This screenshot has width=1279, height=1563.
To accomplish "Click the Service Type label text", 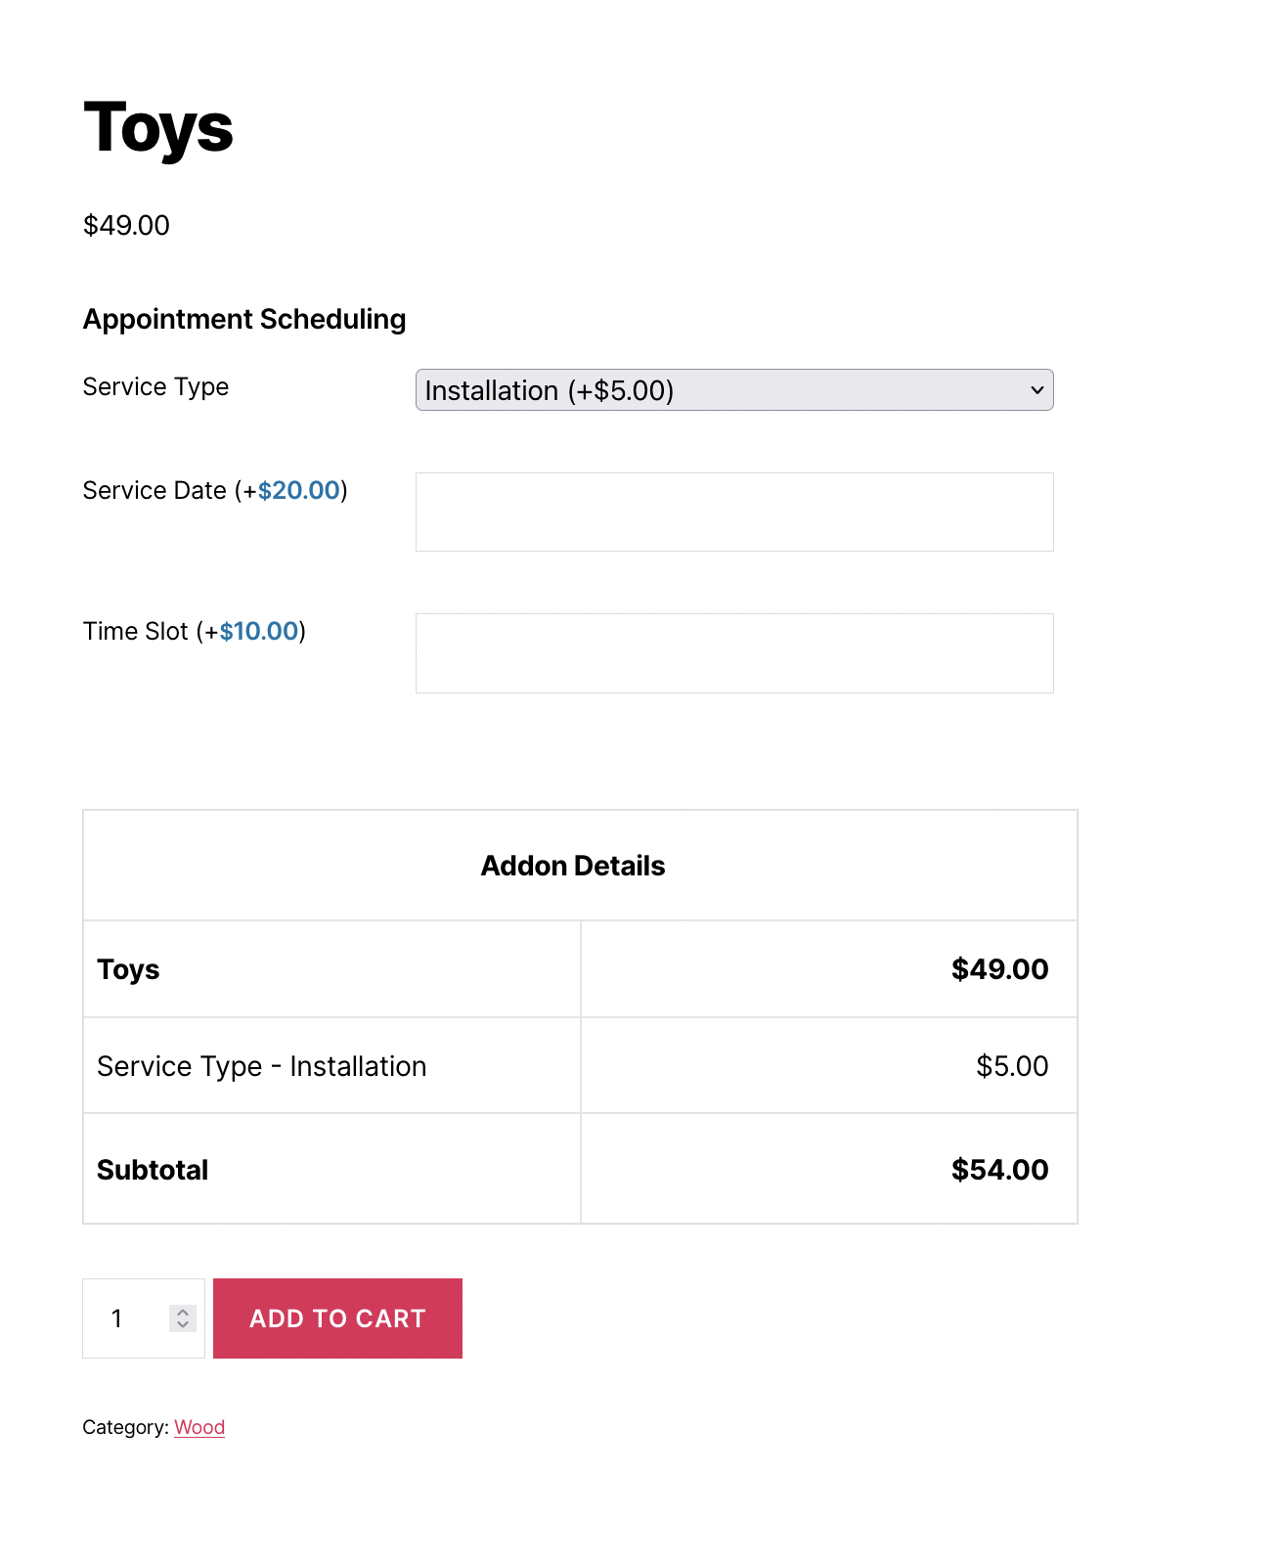I will click(155, 386).
